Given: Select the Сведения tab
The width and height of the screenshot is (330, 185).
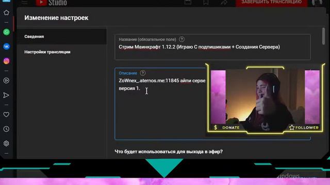Looking at the screenshot, I should (x=62, y=36).
